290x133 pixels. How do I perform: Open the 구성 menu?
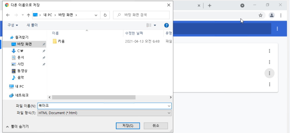[x=13, y=25]
